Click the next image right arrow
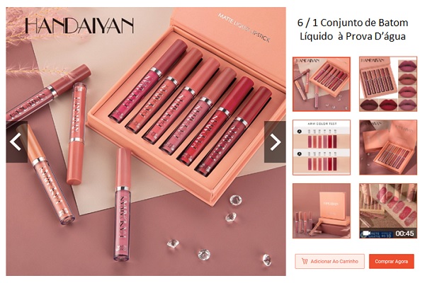Screen dimensions: 425x283 point(275,141)
